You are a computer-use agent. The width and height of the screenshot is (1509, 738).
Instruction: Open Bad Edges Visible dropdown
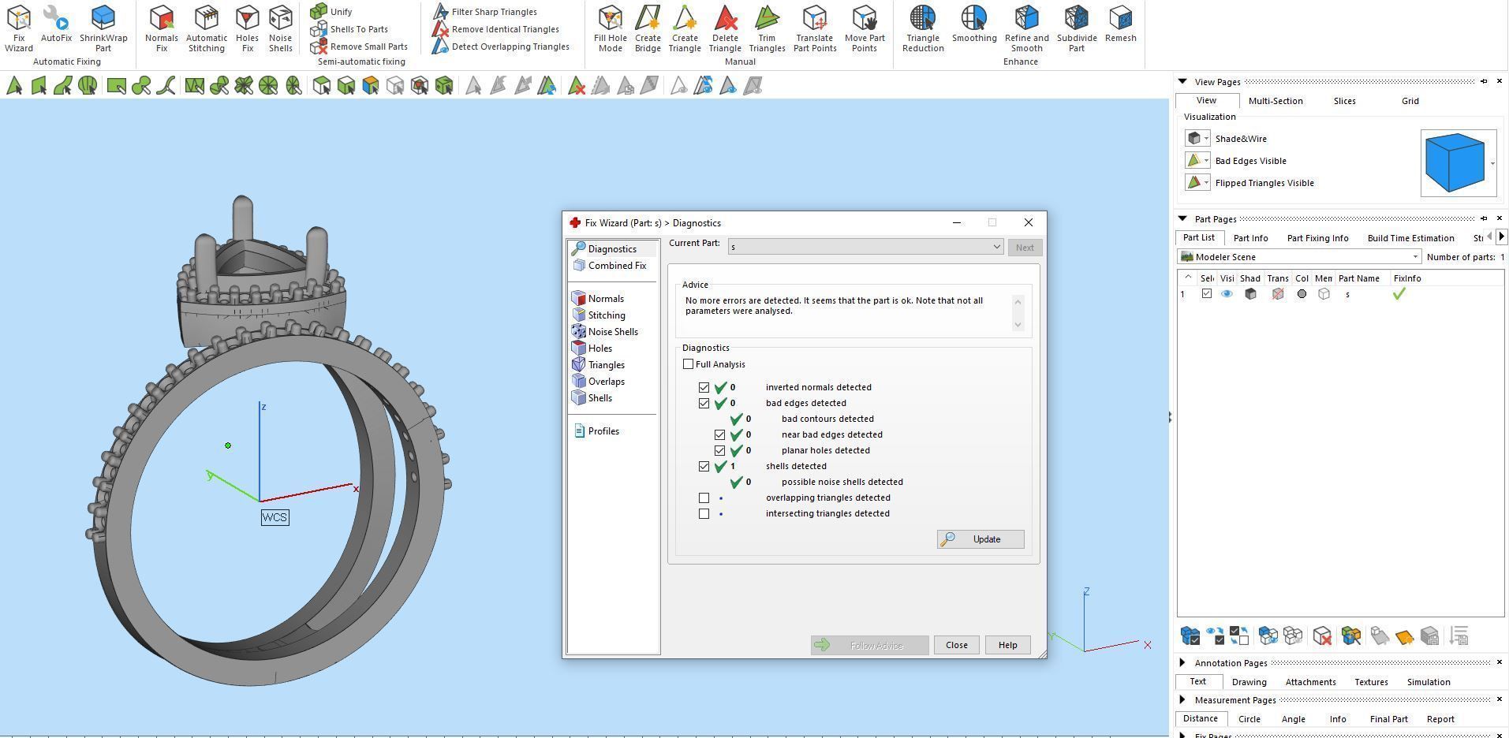pos(1206,161)
